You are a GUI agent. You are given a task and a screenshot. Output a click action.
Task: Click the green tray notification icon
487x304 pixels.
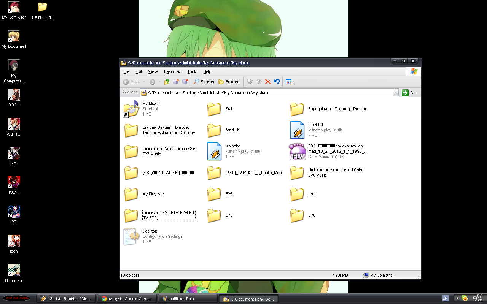pos(465,298)
